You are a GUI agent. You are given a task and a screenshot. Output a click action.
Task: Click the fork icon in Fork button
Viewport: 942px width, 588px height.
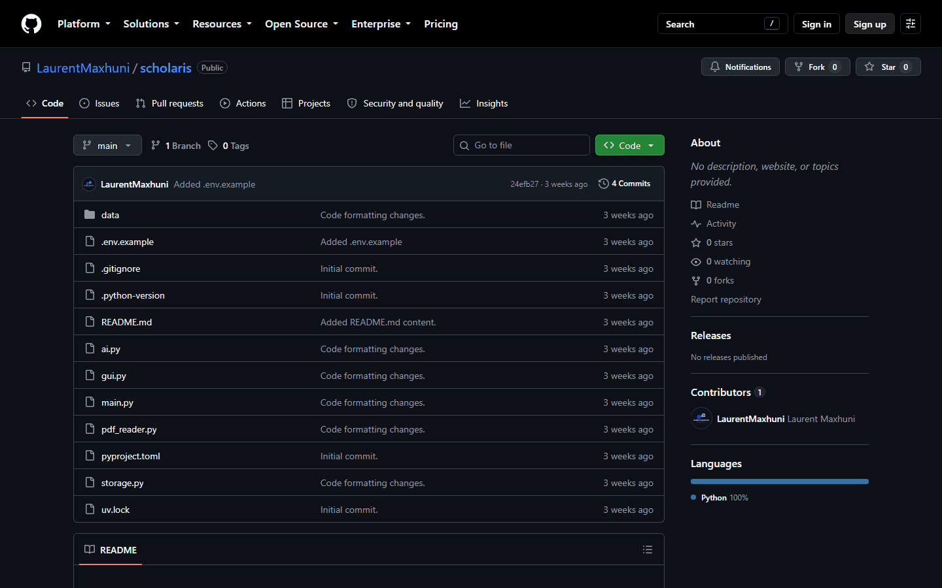click(799, 67)
